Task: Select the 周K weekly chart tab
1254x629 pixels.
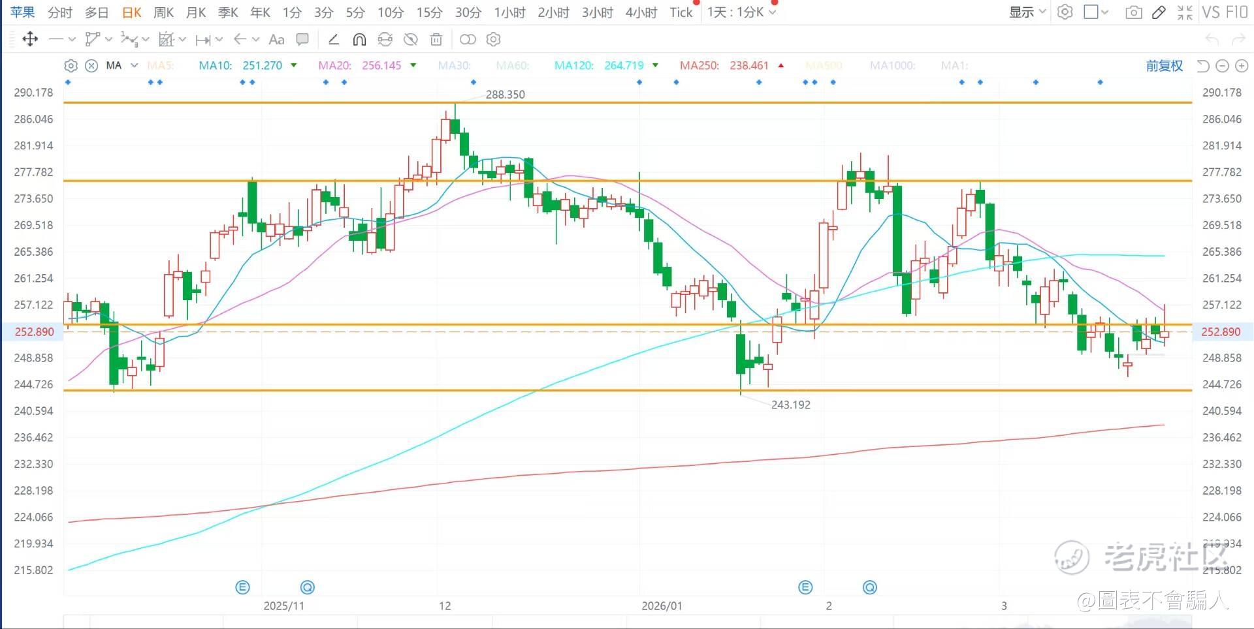Action: click(163, 12)
